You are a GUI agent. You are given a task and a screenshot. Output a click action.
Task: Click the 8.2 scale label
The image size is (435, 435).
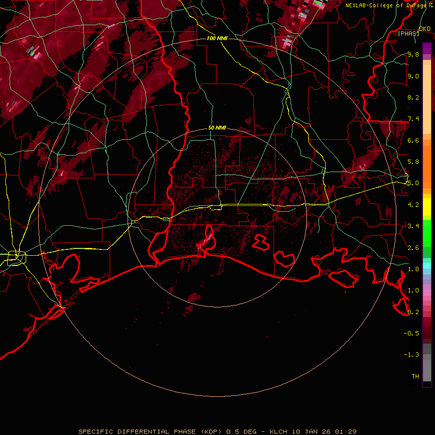(x=413, y=97)
